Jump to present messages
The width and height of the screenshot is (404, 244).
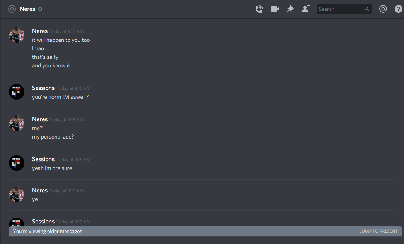(378, 231)
